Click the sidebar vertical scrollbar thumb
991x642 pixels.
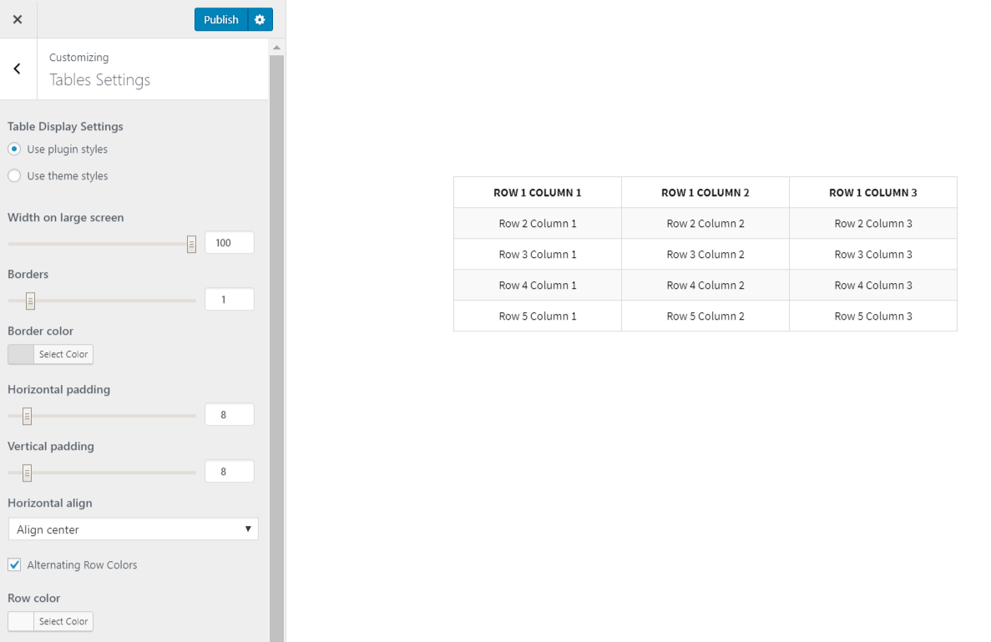(x=276, y=347)
